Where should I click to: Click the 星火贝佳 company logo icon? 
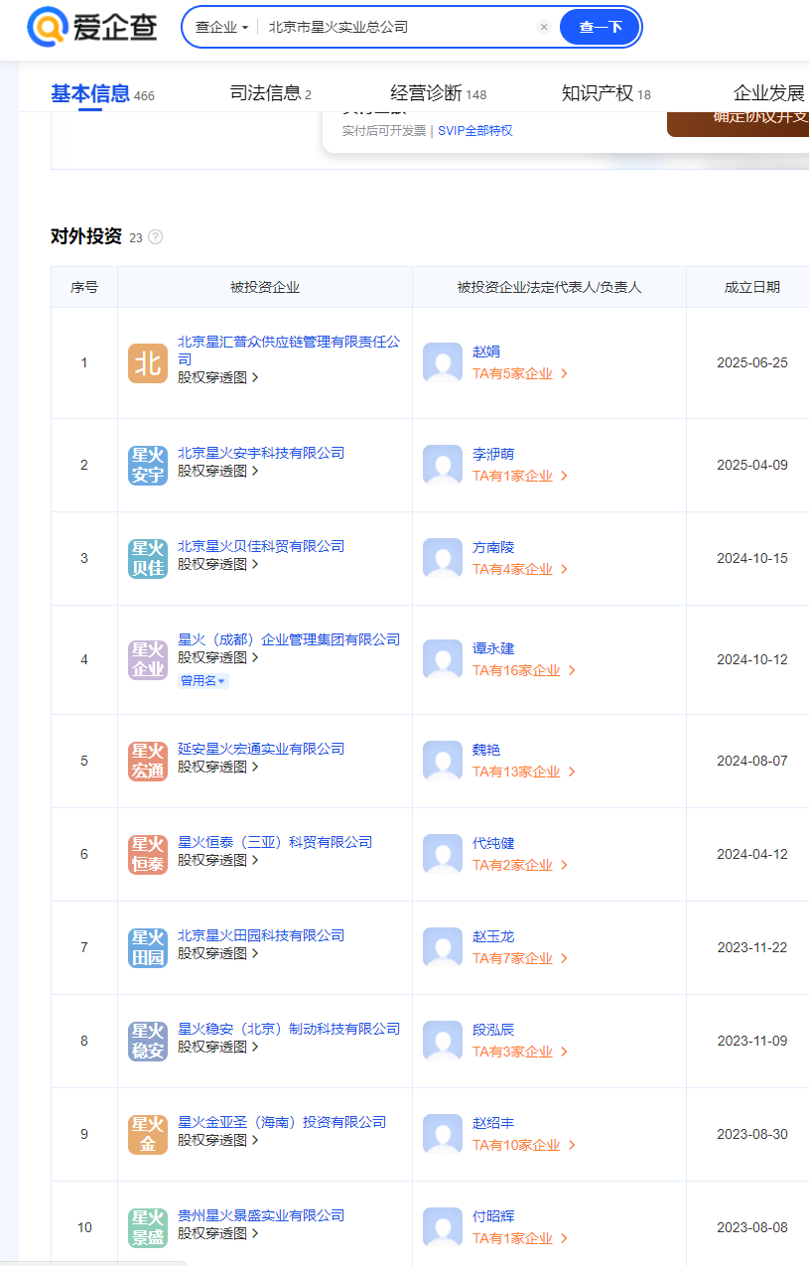click(147, 558)
